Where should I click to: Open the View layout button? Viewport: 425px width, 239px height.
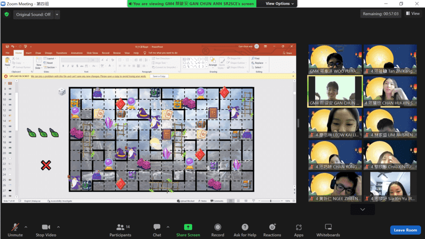(x=413, y=14)
